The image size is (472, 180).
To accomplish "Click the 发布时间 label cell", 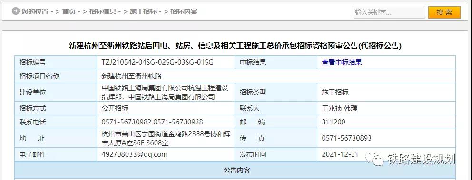I will pos(276,154).
